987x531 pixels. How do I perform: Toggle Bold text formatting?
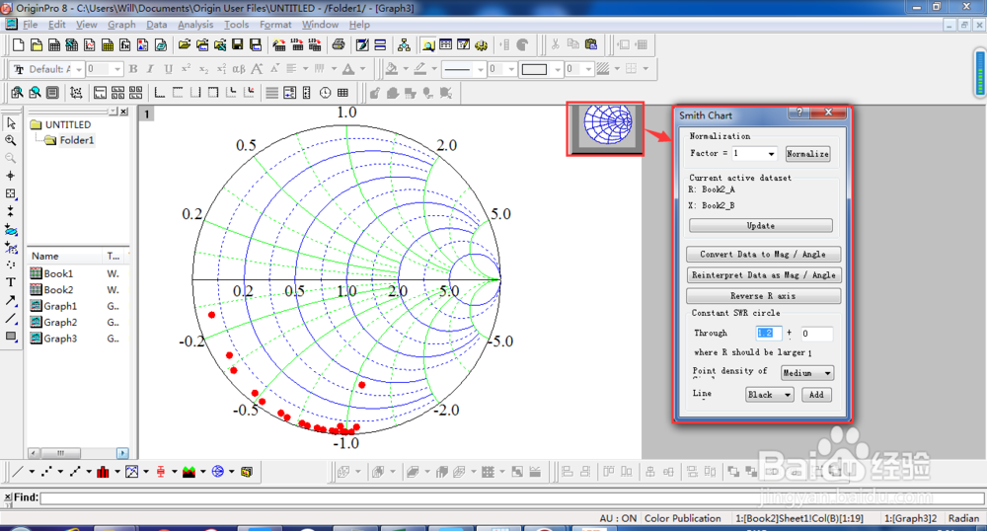click(x=133, y=68)
